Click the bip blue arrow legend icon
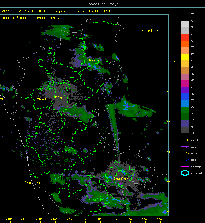Viewport: 205px width, 223px height. coord(185,160)
